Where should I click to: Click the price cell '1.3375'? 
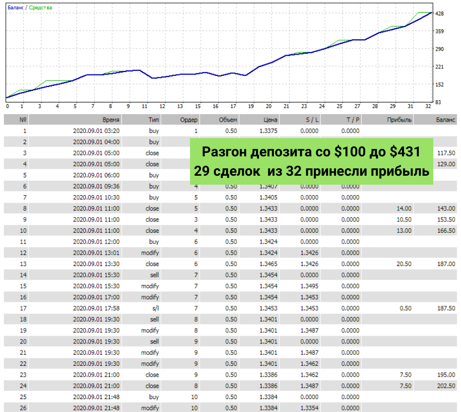coord(268,131)
